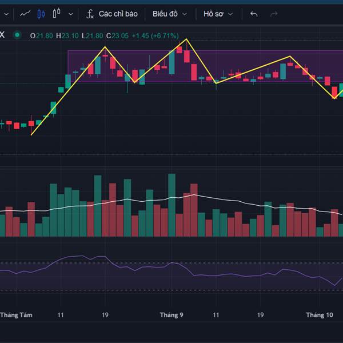This screenshot has height=343, width=343.
Task: Click the redo arrow icon
Action: [x=274, y=14]
